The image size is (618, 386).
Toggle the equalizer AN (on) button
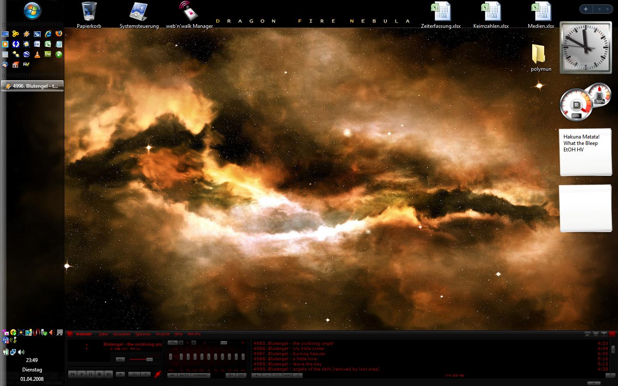coord(172,375)
